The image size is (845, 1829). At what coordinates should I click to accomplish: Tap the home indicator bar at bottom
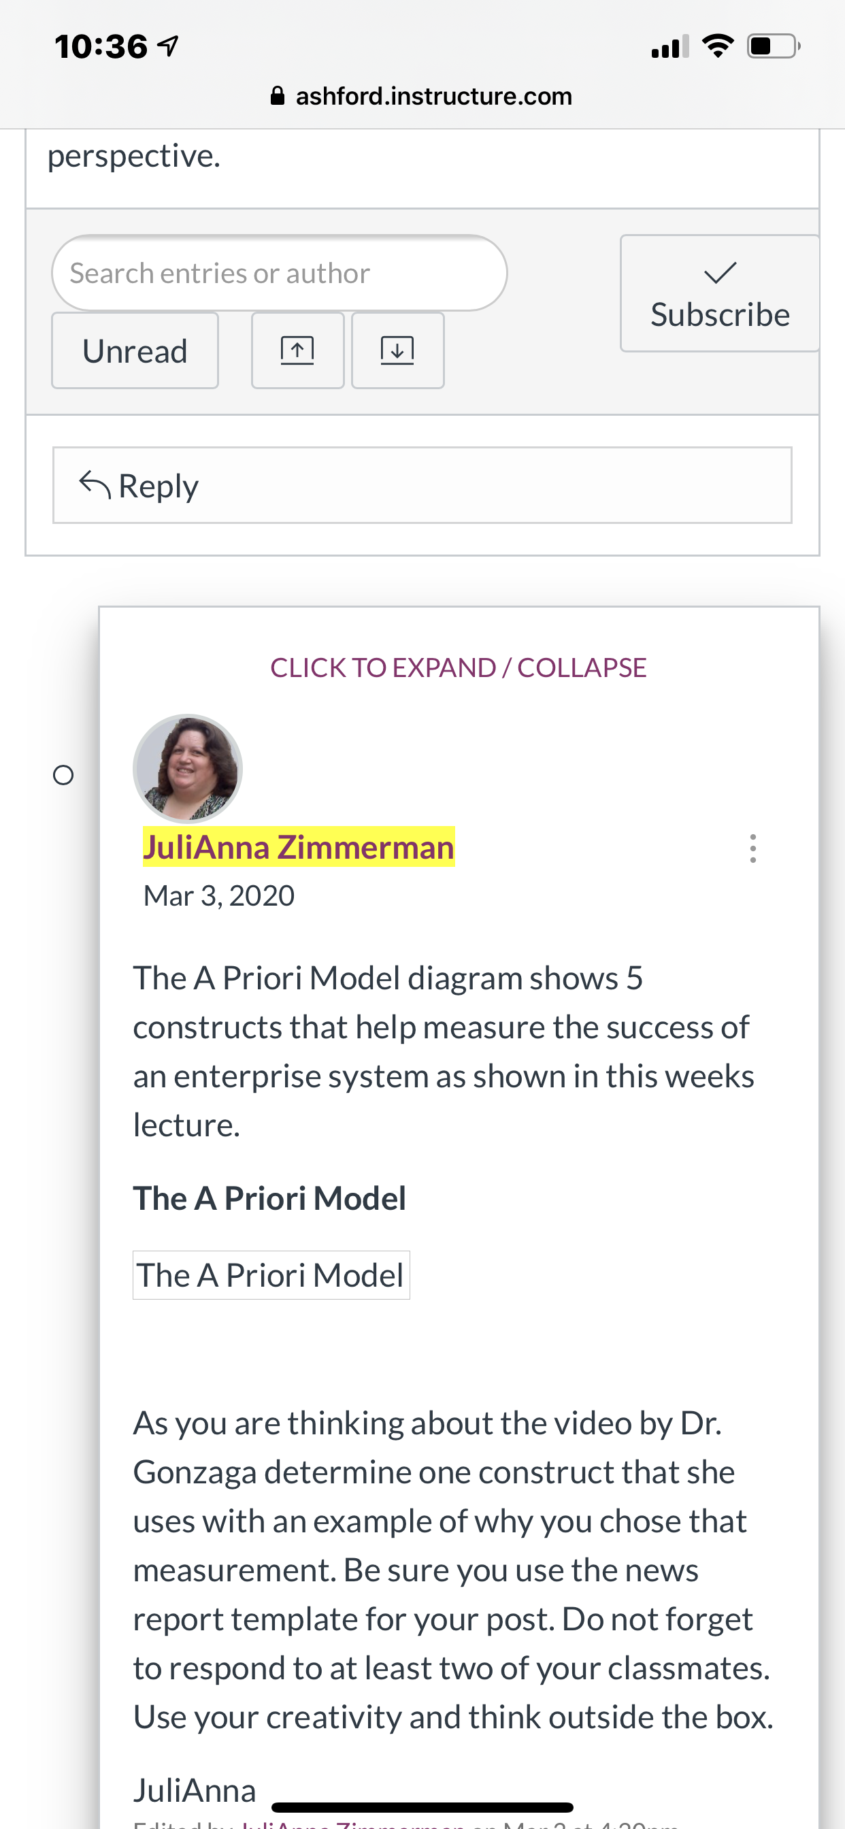[x=422, y=1807]
